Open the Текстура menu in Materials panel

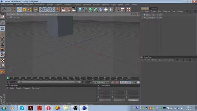click(35, 88)
